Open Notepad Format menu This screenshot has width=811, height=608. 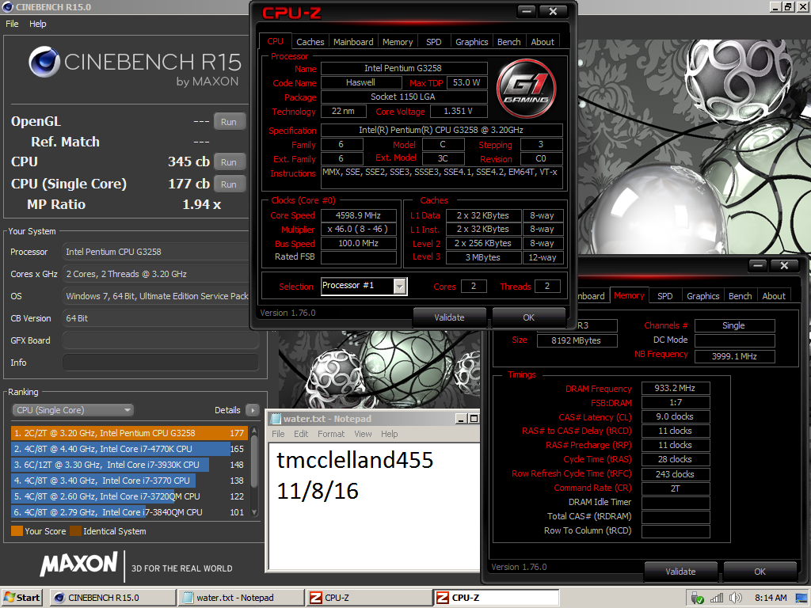click(x=331, y=434)
